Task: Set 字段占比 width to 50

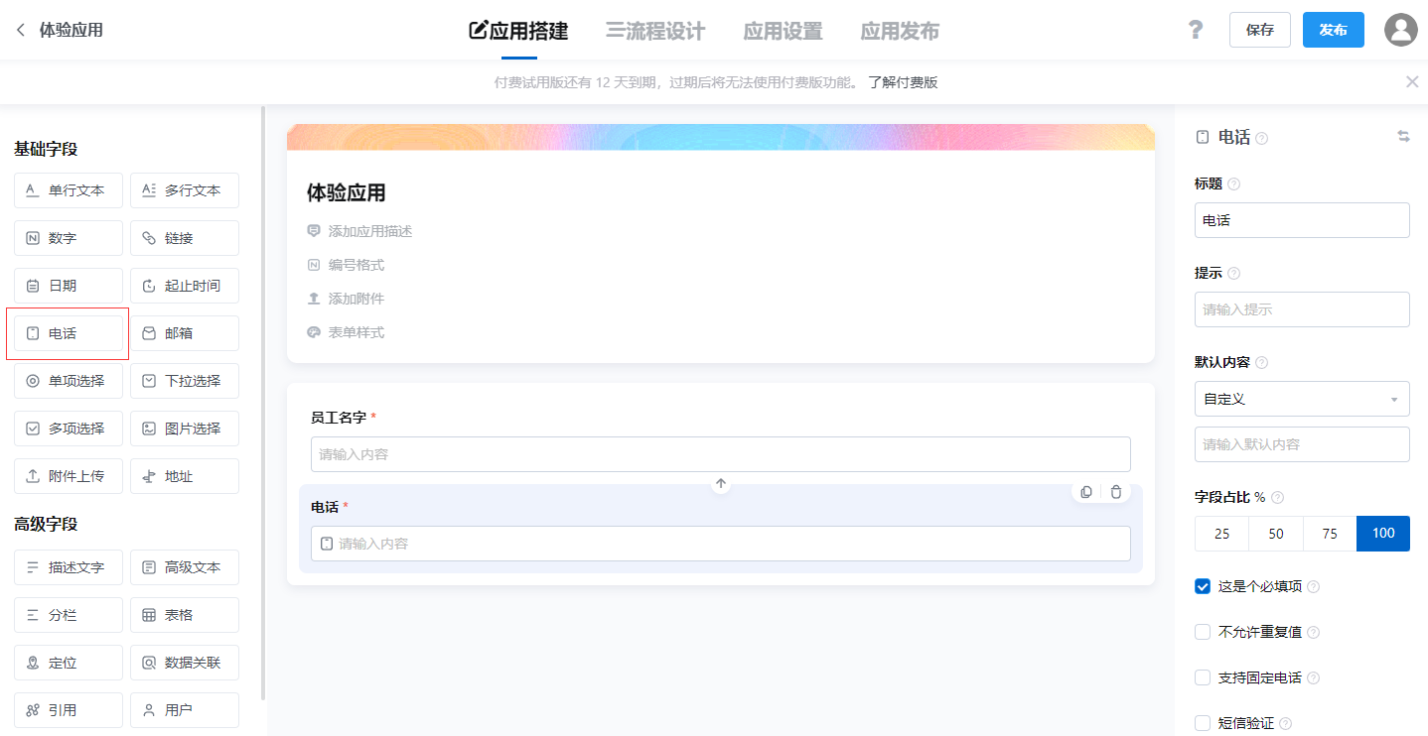Action: 1275,533
